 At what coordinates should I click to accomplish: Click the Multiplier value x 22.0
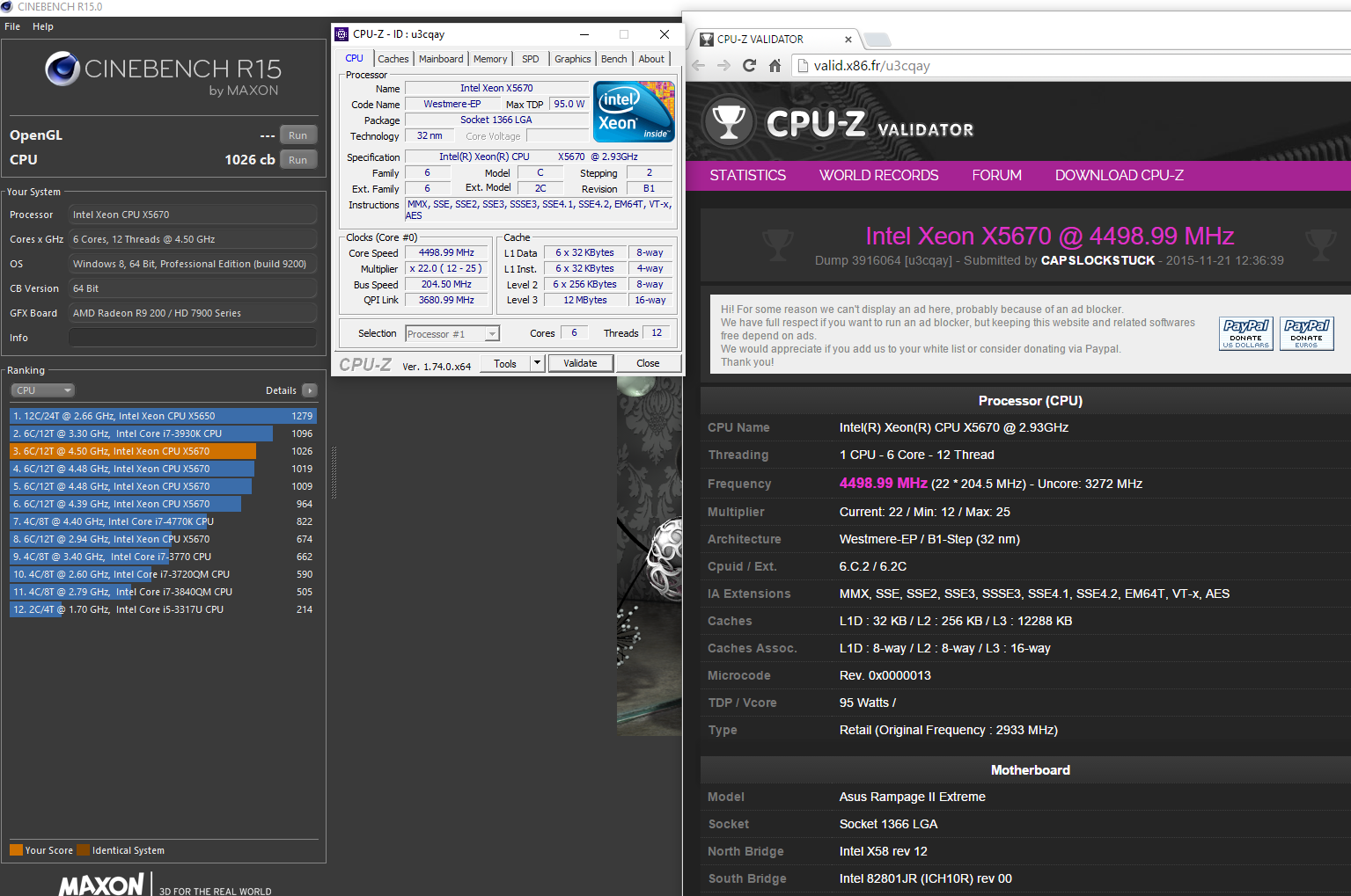[446, 269]
